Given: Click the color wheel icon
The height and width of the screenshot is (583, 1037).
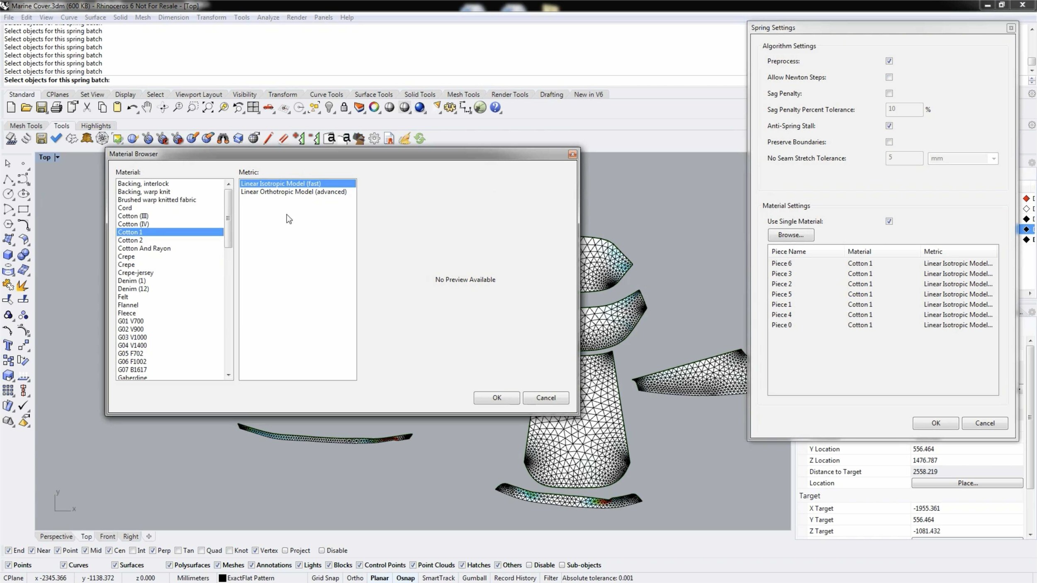Looking at the screenshot, I should tap(374, 107).
